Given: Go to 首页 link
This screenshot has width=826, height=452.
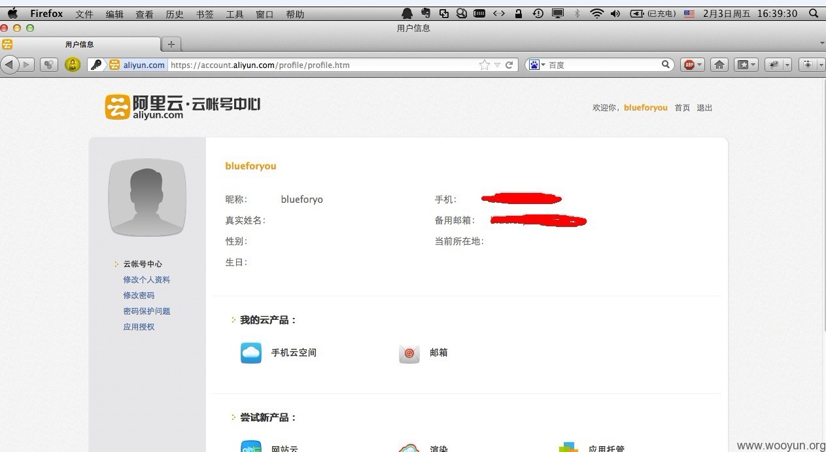Looking at the screenshot, I should click(682, 108).
